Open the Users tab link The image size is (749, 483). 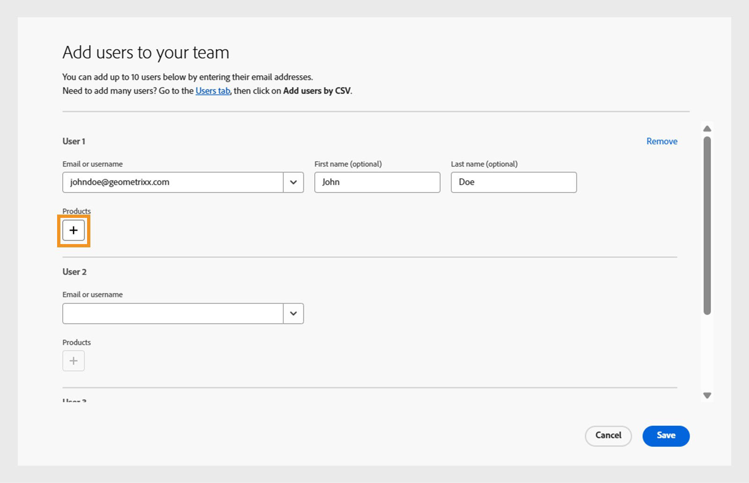tap(213, 91)
